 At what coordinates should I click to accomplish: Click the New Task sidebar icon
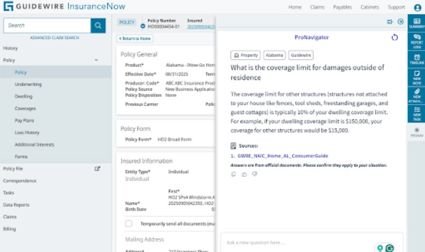tap(417, 114)
